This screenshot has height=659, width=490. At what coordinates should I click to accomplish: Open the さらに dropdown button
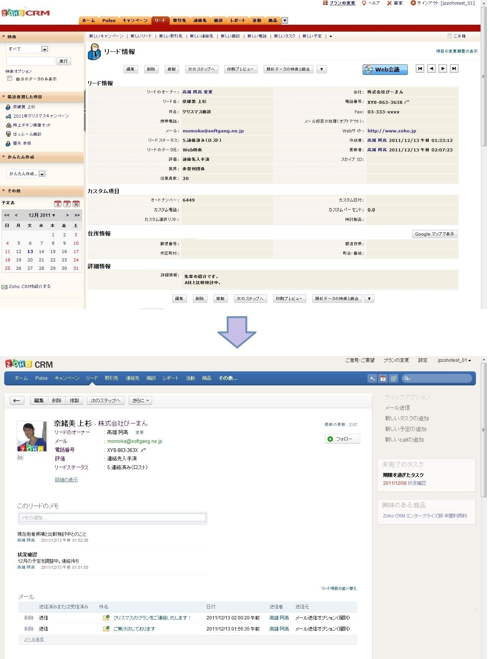pyautogui.click(x=140, y=400)
